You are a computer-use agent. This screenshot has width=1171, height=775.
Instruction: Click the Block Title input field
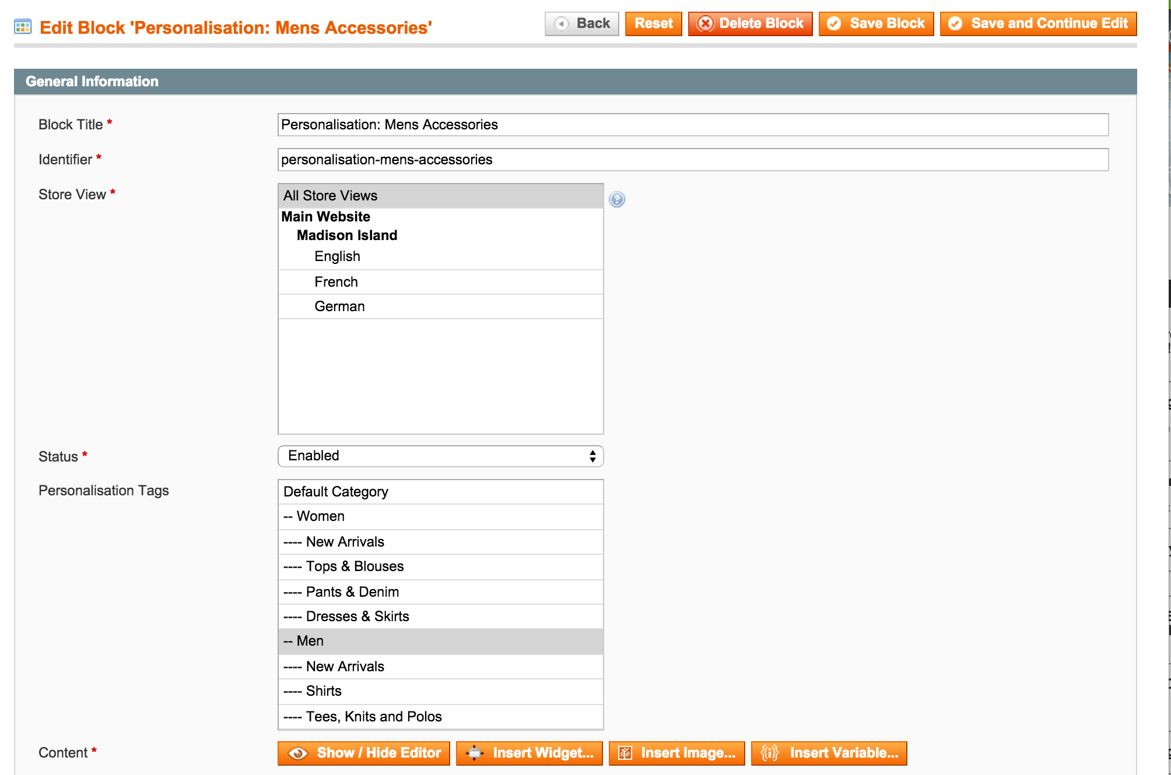click(x=692, y=125)
